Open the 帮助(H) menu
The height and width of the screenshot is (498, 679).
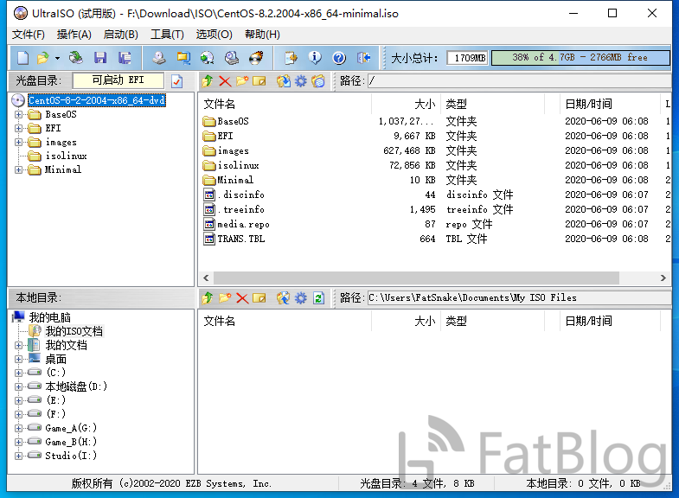[x=262, y=35]
